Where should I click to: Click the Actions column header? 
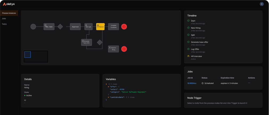point(251,78)
